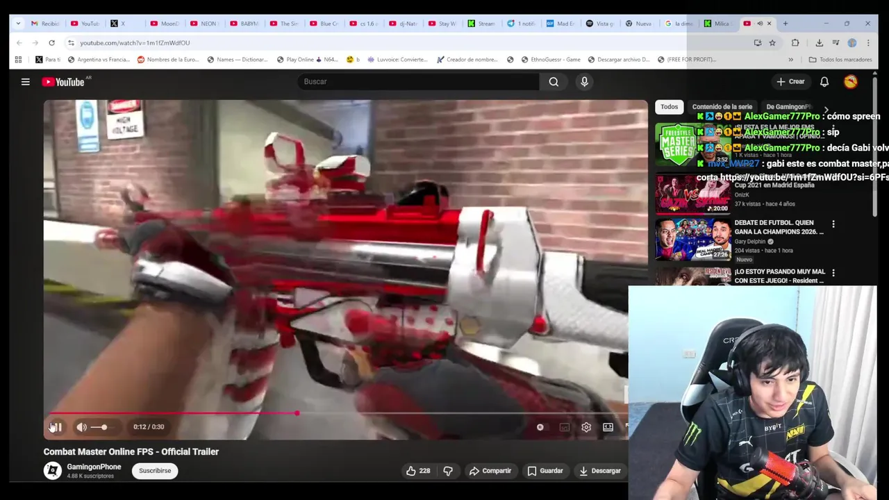Click the search magnifier button
The width and height of the screenshot is (889, 500).
click(554, 82)
